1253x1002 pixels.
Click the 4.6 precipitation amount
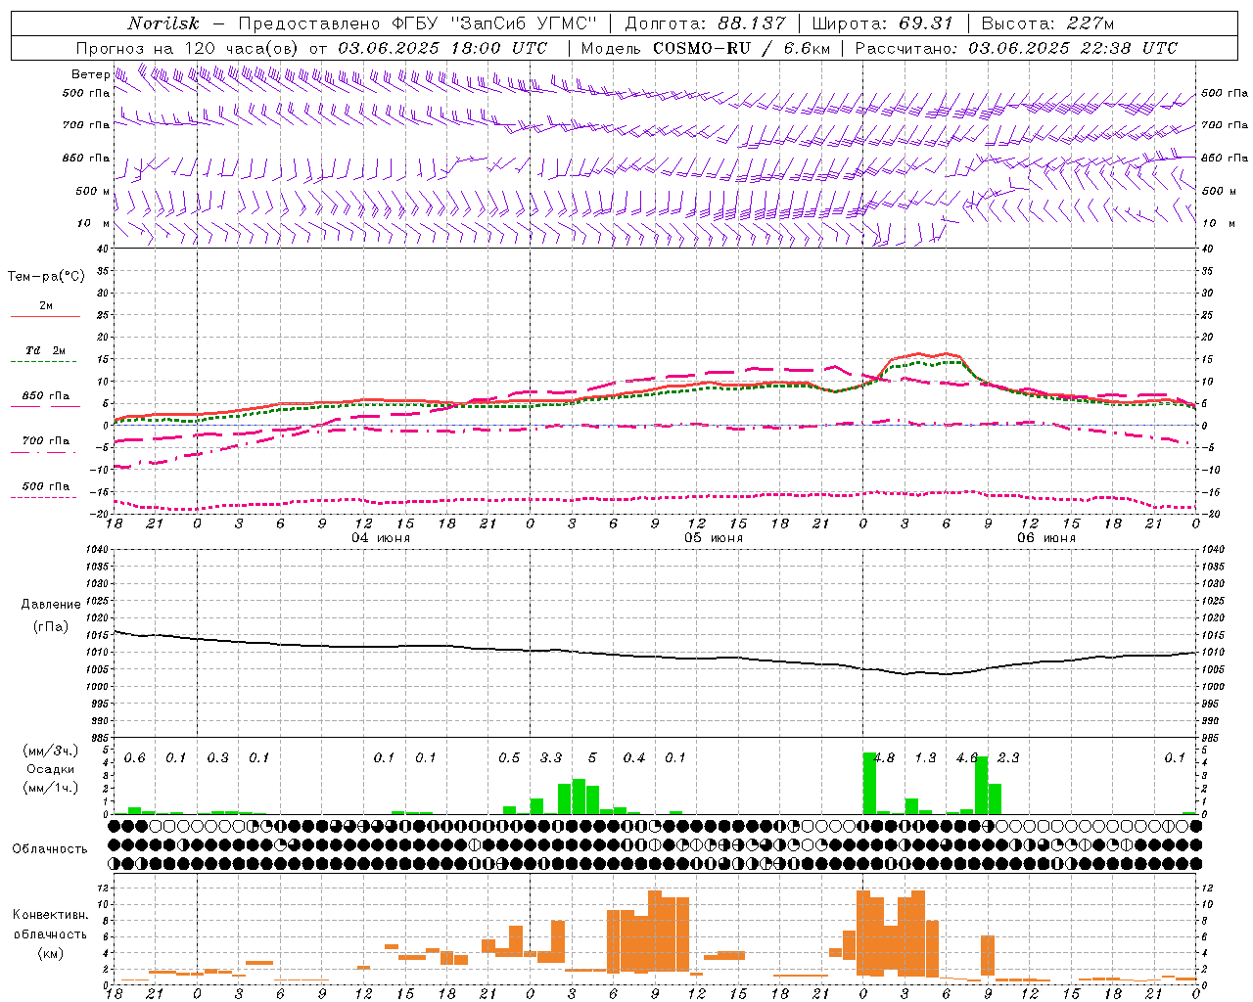967,758
